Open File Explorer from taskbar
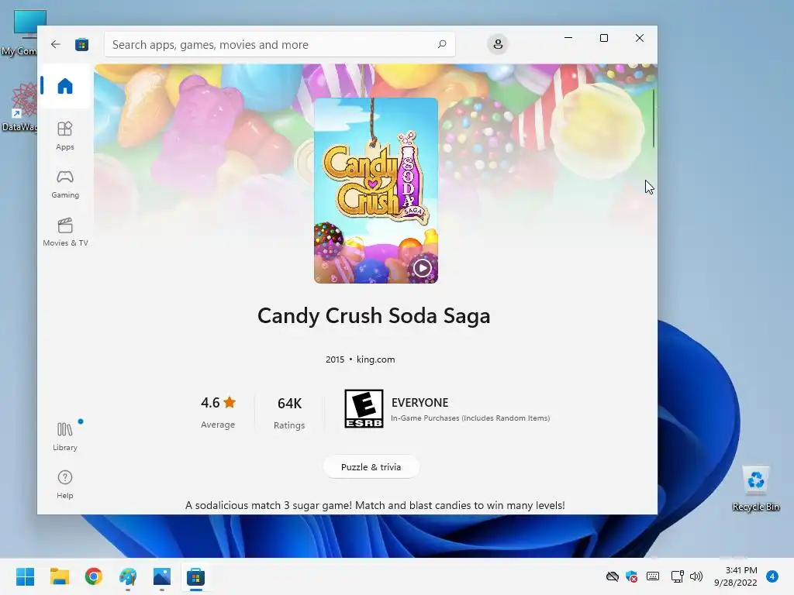 59,576
